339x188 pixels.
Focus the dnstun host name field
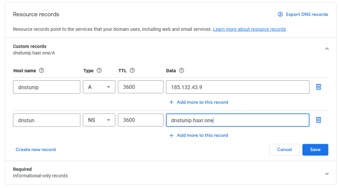tap(46, 120)
